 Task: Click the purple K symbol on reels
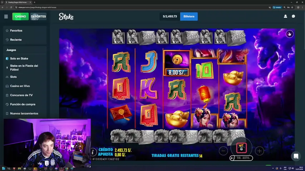coord(148,88)
